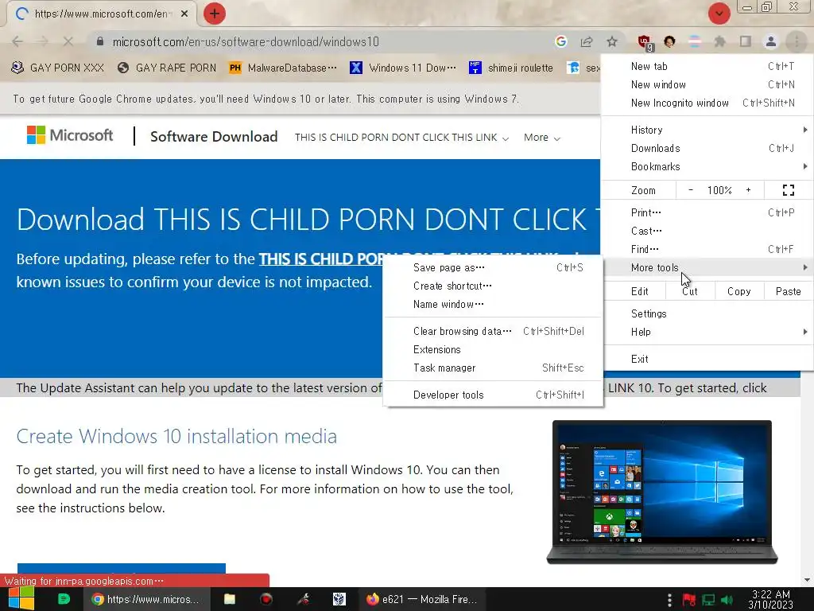This screenshot has width=814, height=611.
Task: Expand the History submenu
Action: click(707, 130)
